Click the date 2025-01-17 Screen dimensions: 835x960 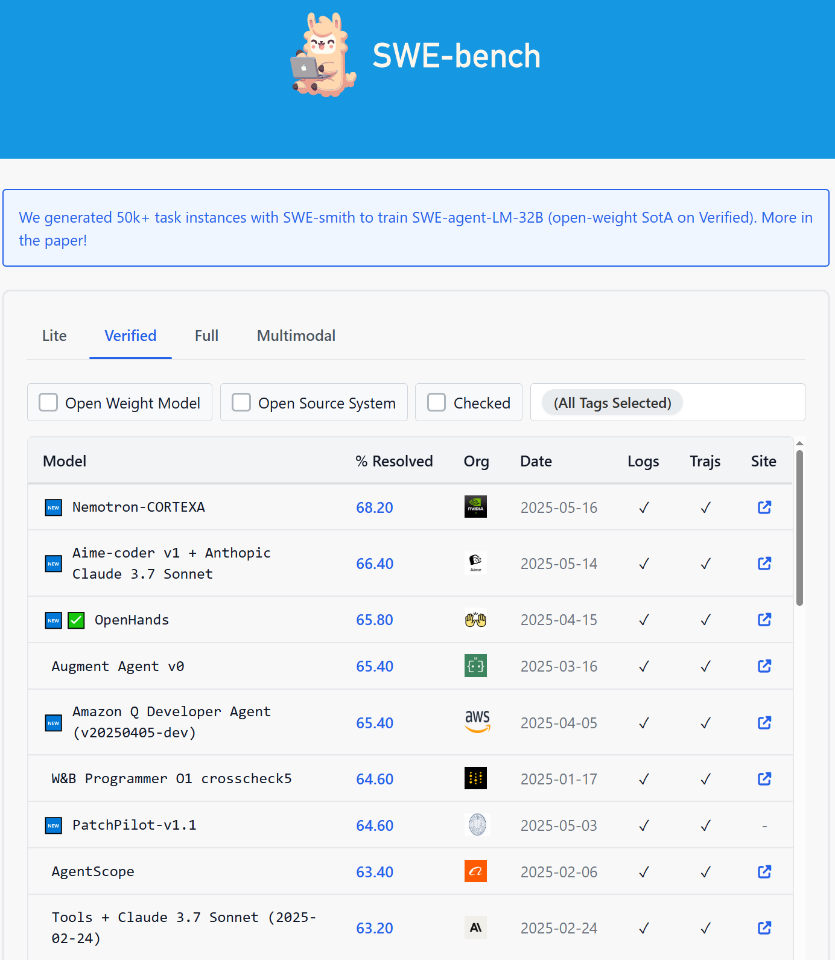point(559,779)
